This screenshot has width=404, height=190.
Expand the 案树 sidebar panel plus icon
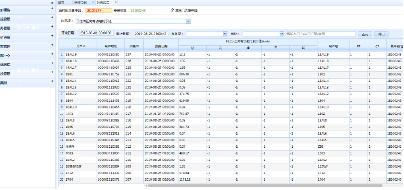point(52,81)
